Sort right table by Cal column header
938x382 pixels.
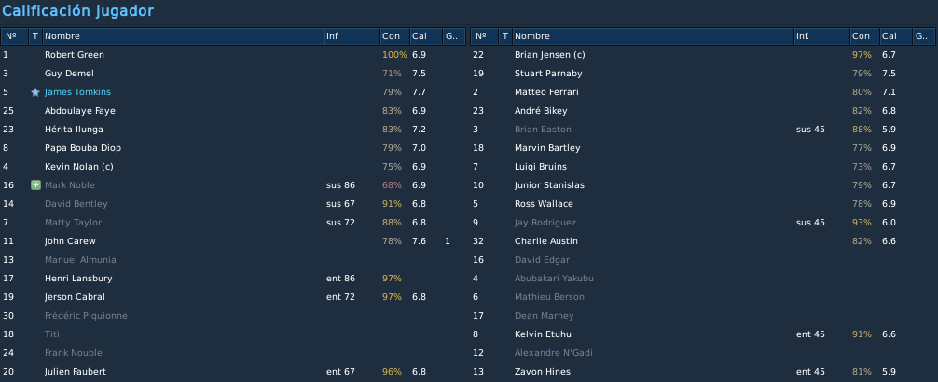(895, 36)
